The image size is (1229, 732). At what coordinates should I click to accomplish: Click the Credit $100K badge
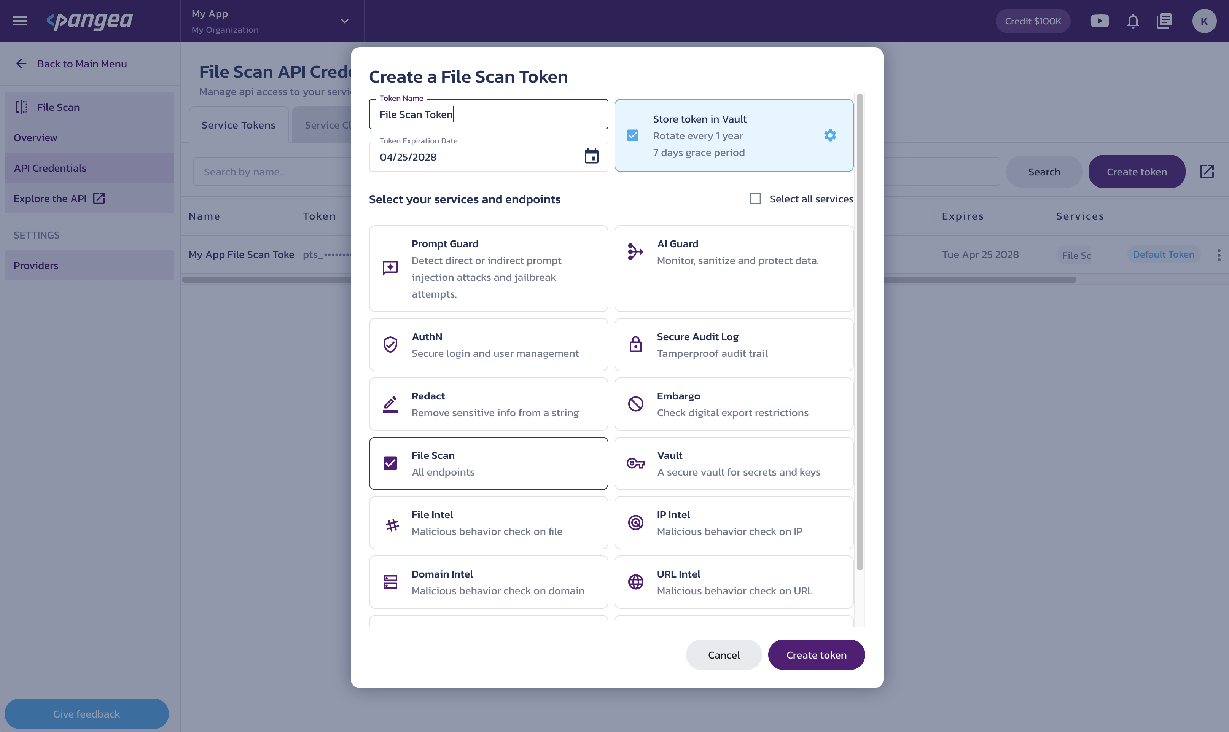(1033, 21)
